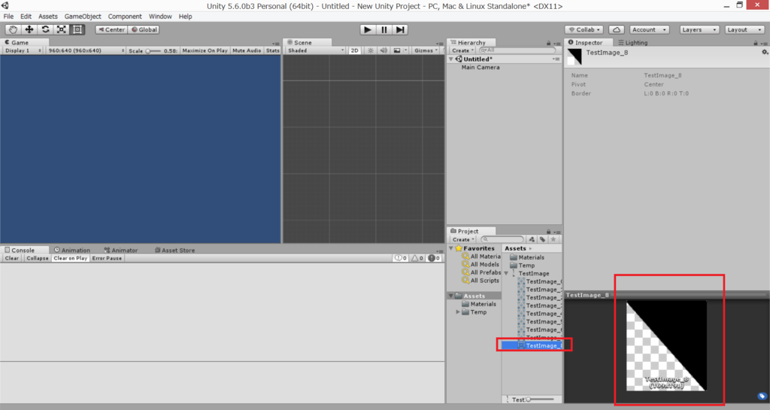The image size is (770, 410).
Task: Select the Rect transform tool
Action: click(77, 29)
